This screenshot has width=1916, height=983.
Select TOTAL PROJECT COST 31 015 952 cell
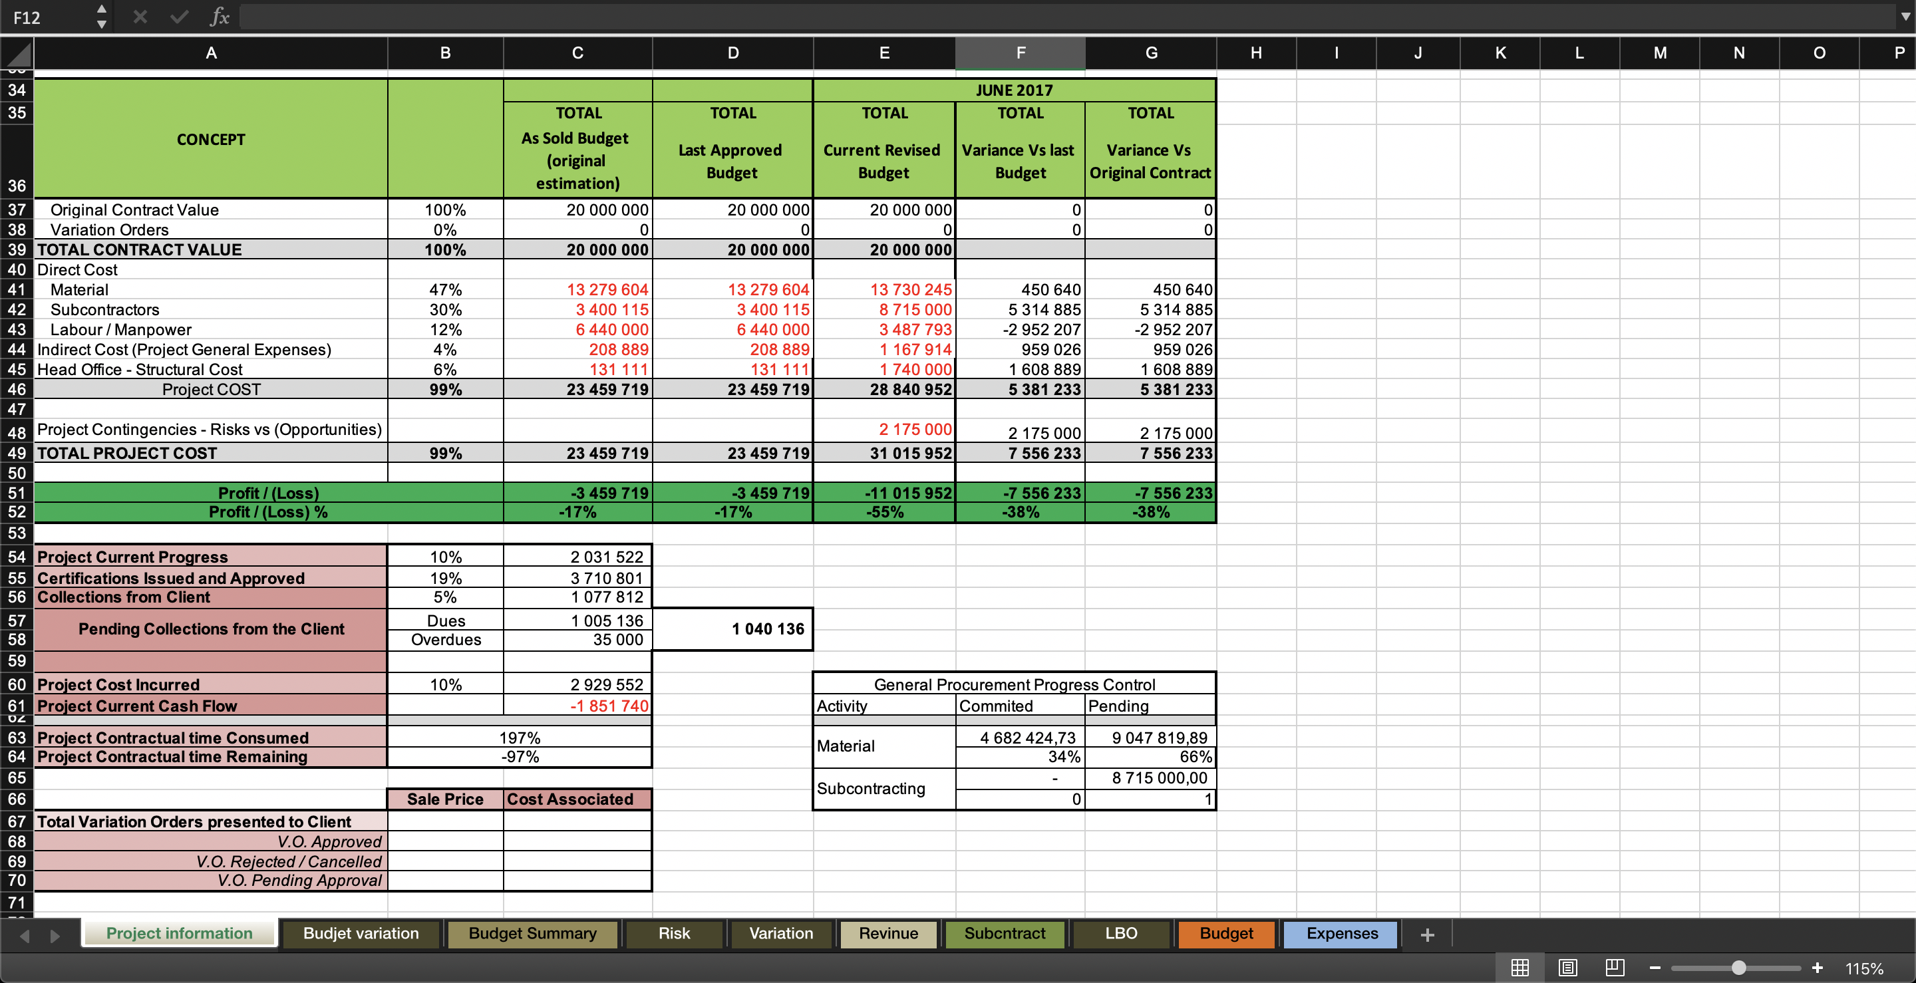tap(884, 453)
